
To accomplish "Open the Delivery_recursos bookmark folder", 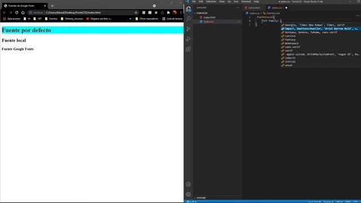I will 72,19.
